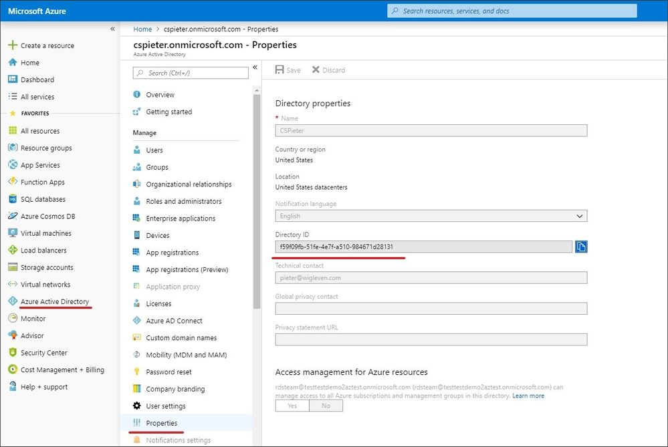Screen dimensions: 668x447
Task: Click the blade Search (Ctrl+/) field
Action: click(x=191, y=73)
